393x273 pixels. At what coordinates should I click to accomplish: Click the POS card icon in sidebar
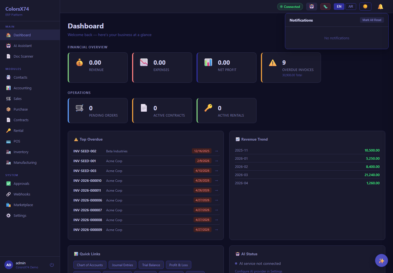[x=8, y=141]
